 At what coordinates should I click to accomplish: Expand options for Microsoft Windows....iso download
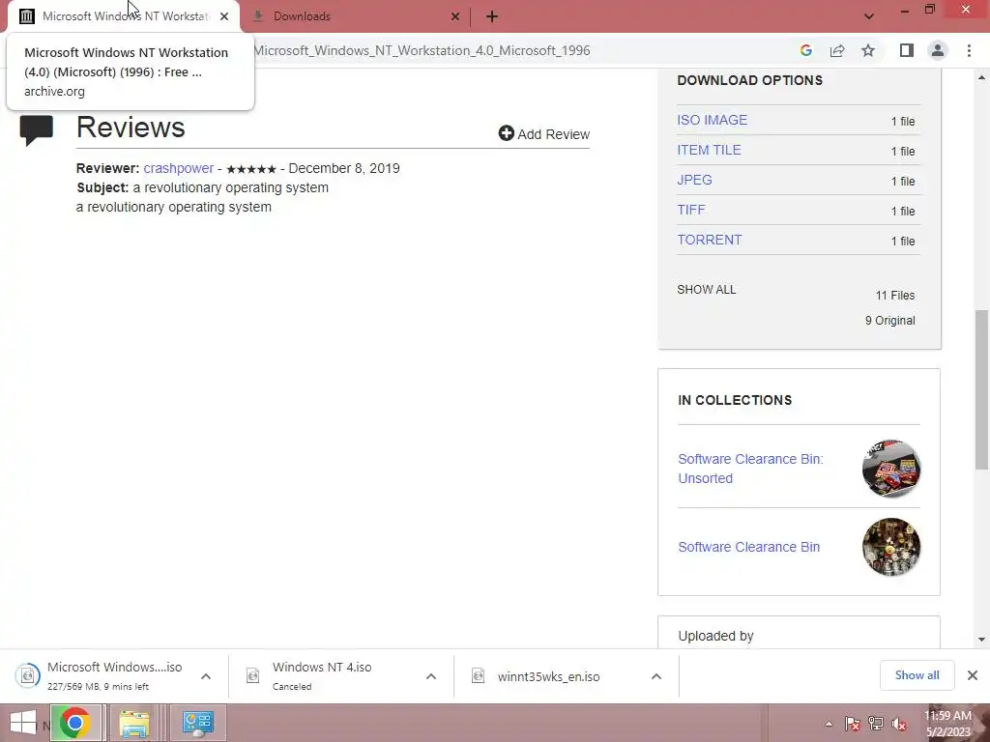pos(206,676)
